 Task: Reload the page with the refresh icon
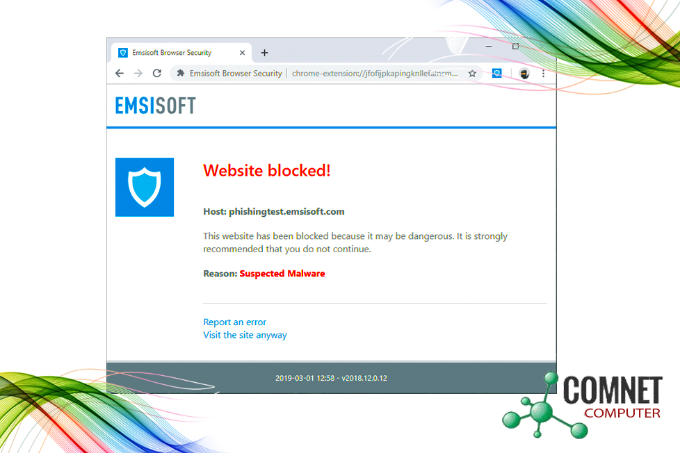[157, 73]
